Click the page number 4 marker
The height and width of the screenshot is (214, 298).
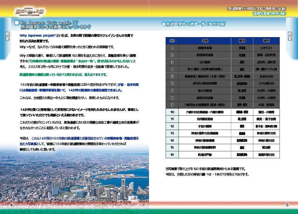pos(11,205)
